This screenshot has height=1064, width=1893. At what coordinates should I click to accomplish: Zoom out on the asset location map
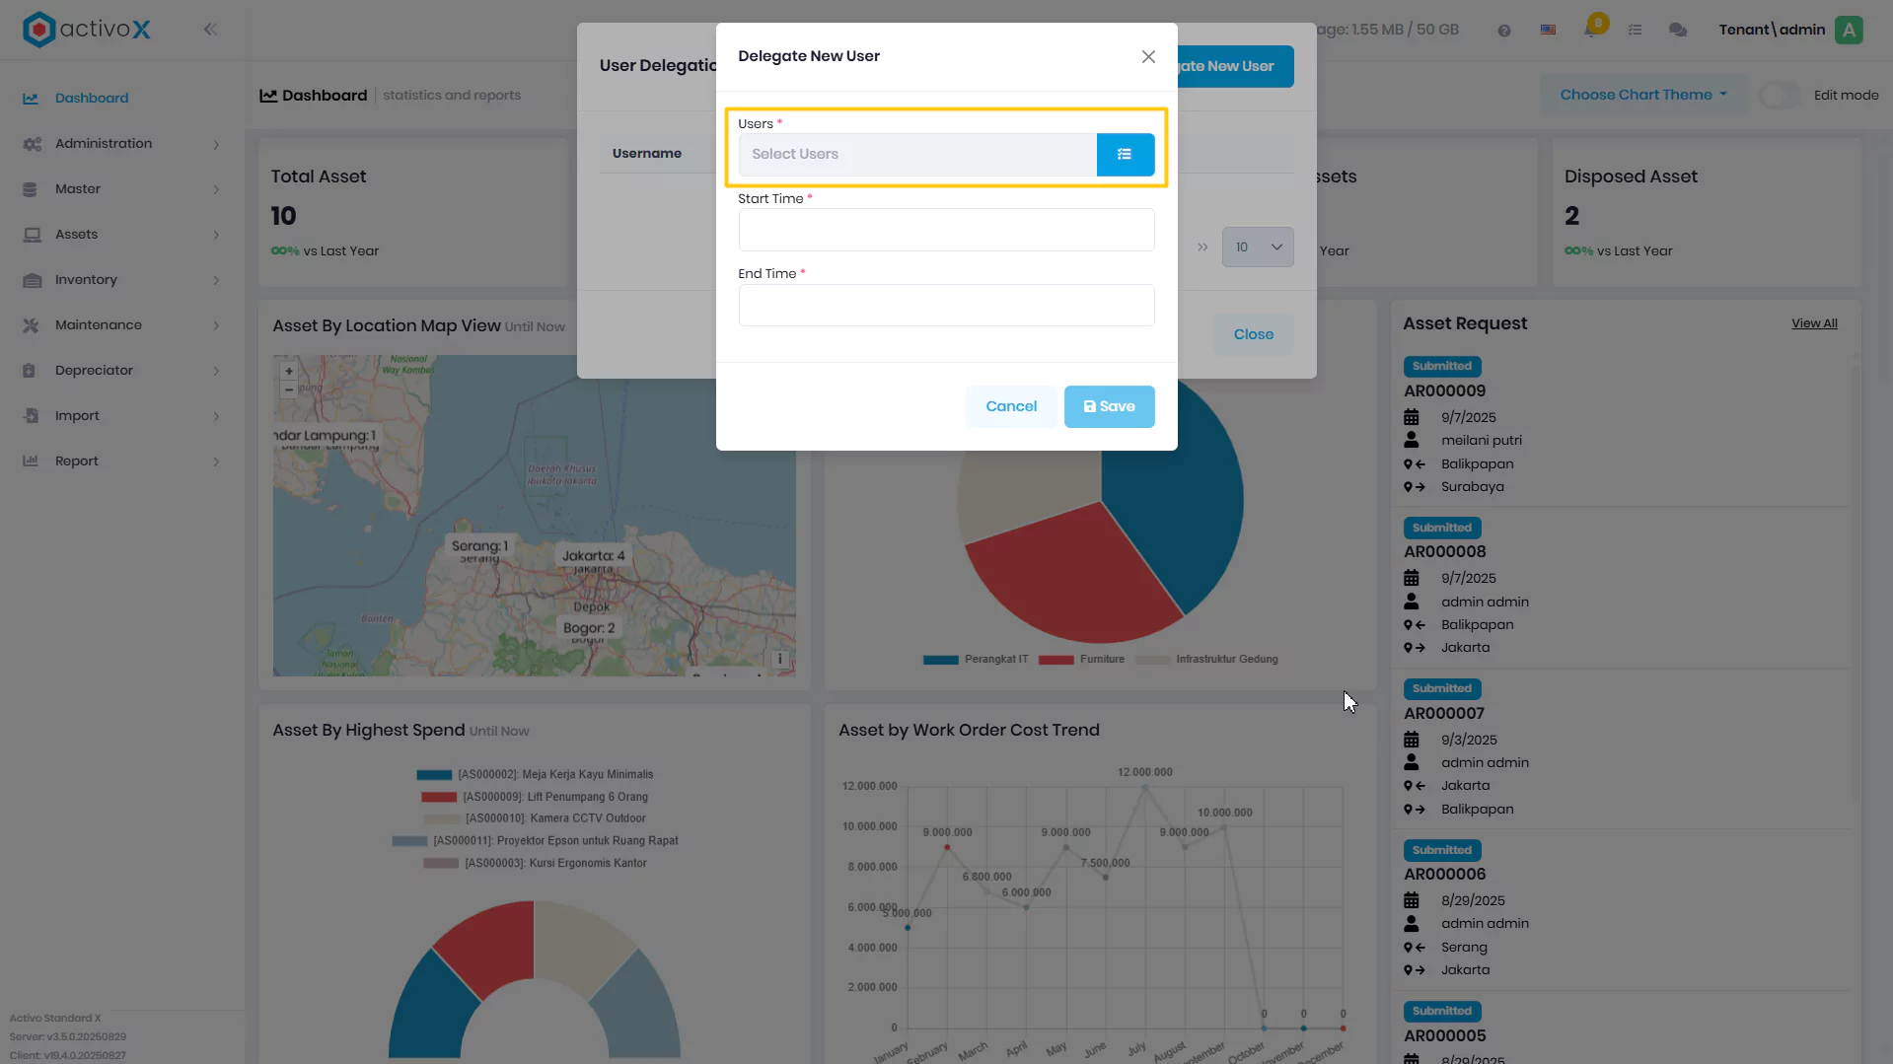[x=289, y=390]
